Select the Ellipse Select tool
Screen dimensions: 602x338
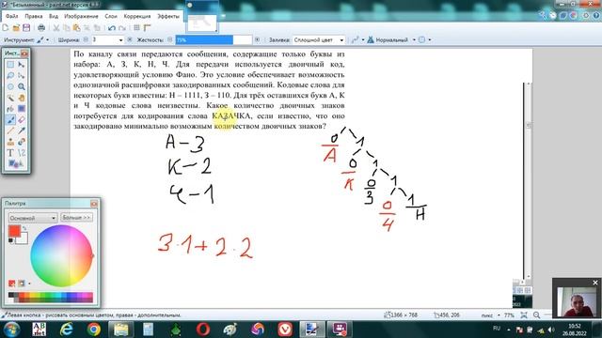click(x=10, y=86)
